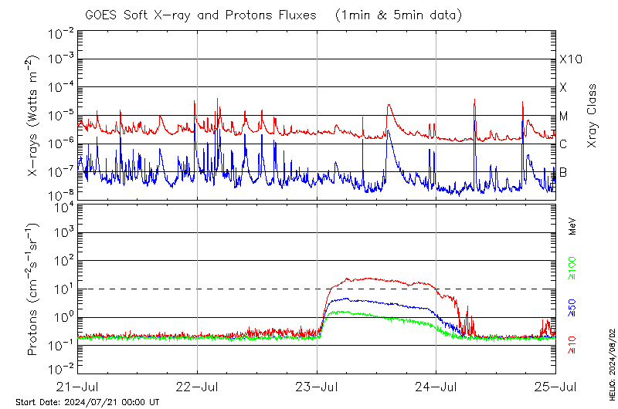Screen dimensions: 618x409
Task: Click the X10 class label on the right axis
Action: pos(570,59)
